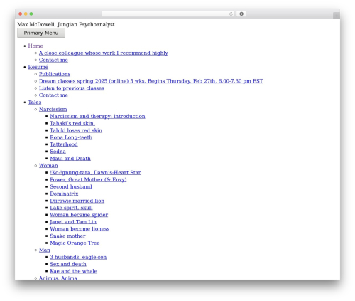Click Contact me under Home
355x301 pixels.
(x=53, y=60)
